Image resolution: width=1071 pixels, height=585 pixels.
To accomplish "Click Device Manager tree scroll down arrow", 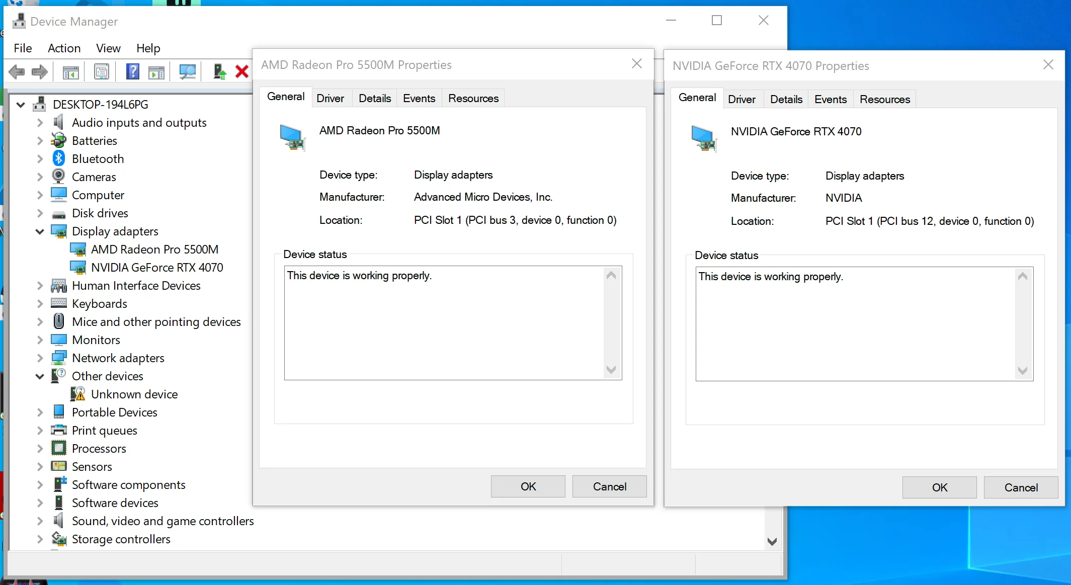I will [x=772, y=541].
